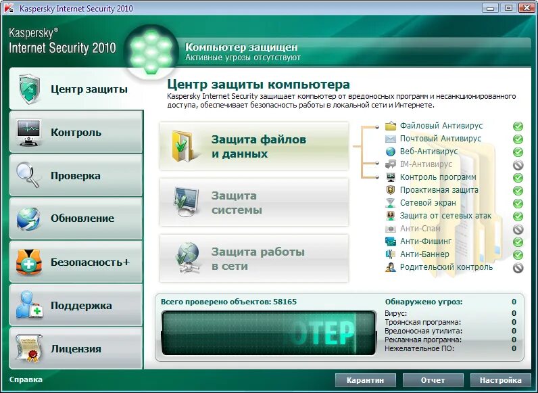This screenshot has width=538, height=393.
Task: Click the shield icon of Проактивная защита
Action: 391,190
